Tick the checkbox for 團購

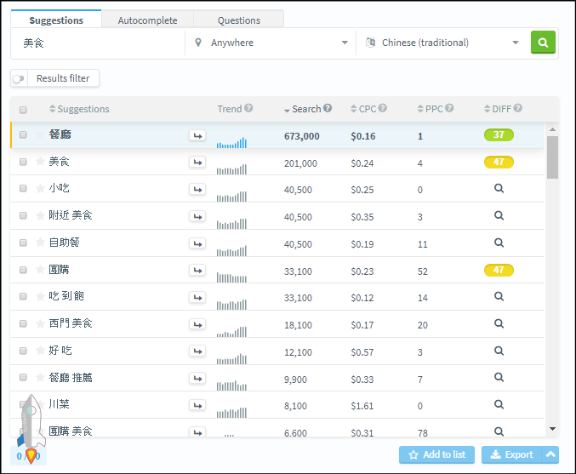tap(23, 270)
